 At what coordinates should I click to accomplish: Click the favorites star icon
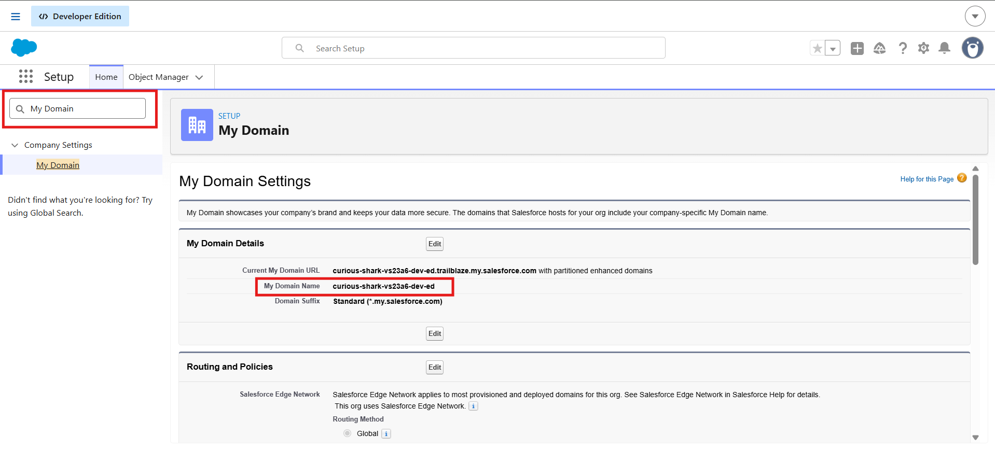(x=818, y=48)
